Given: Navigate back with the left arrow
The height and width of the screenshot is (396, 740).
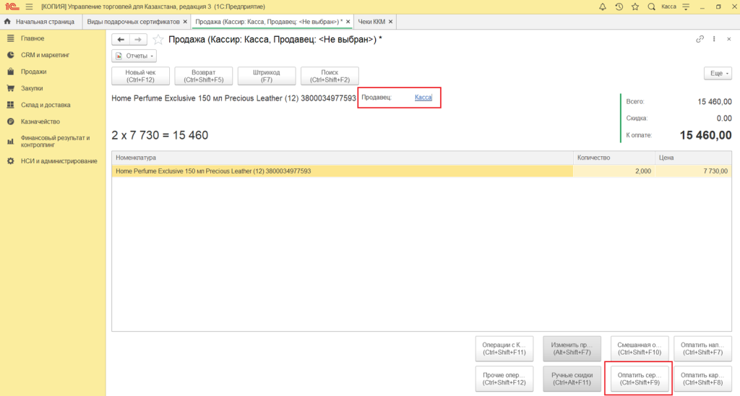Looking at the screenshot, I should (121, 40).
